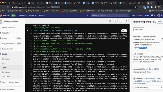This screenshot has height=92, width=163.
Task: Retry the failed job
Action: pos(160,21)
